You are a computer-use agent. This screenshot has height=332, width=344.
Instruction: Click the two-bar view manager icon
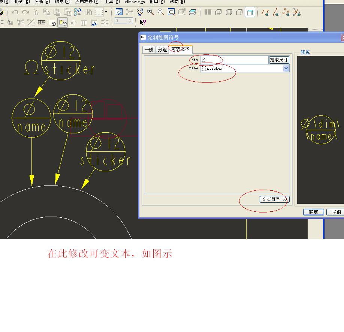coord(208,12)
